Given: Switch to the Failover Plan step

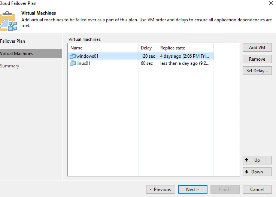Looking at the screenshot, I should click(x=13, y=41).
